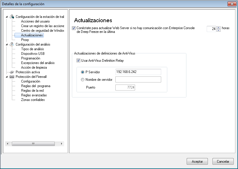
Task: Uncheck the Conéctate para actualizar Web Server checkbox
Action: click(74, 28)
